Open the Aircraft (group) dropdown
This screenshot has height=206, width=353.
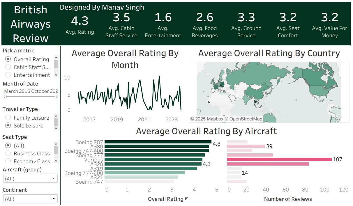coord(54,179)
